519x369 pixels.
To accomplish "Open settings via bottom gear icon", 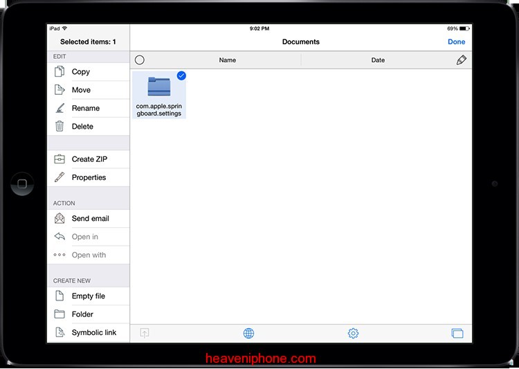I will 353,334.
